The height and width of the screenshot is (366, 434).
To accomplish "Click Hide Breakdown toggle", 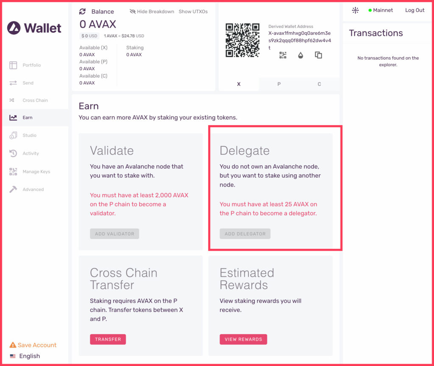I will click(152, 11).
